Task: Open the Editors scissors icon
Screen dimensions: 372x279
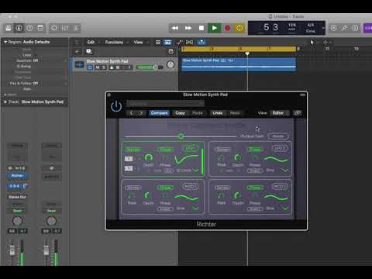Action: click(x=76, y=28)
